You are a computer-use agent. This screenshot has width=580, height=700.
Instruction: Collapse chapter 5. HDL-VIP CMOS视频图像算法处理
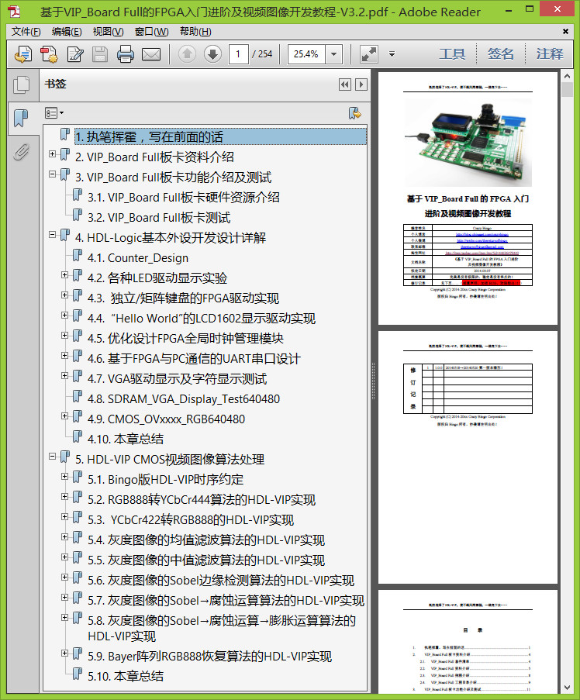click(53, 457)
